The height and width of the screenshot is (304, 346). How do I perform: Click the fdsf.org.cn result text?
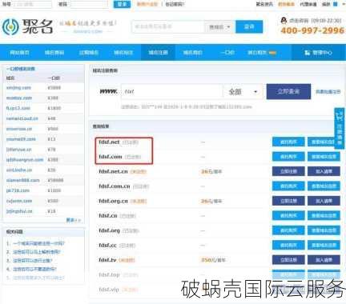tap(113, 201)
